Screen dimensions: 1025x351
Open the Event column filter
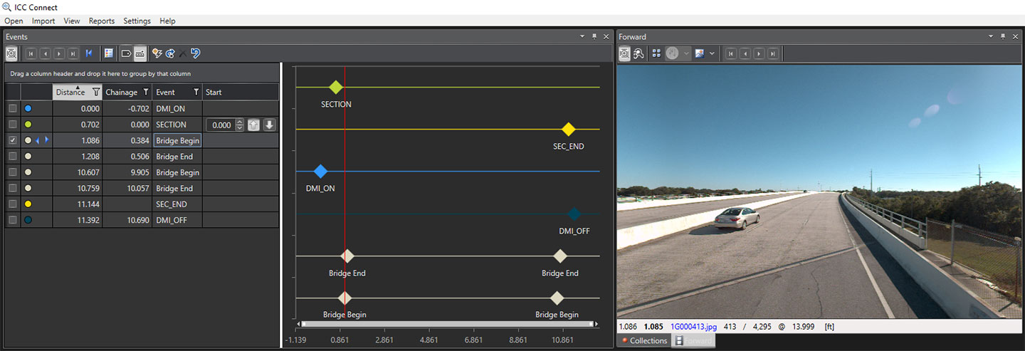[x=196, y=92]
